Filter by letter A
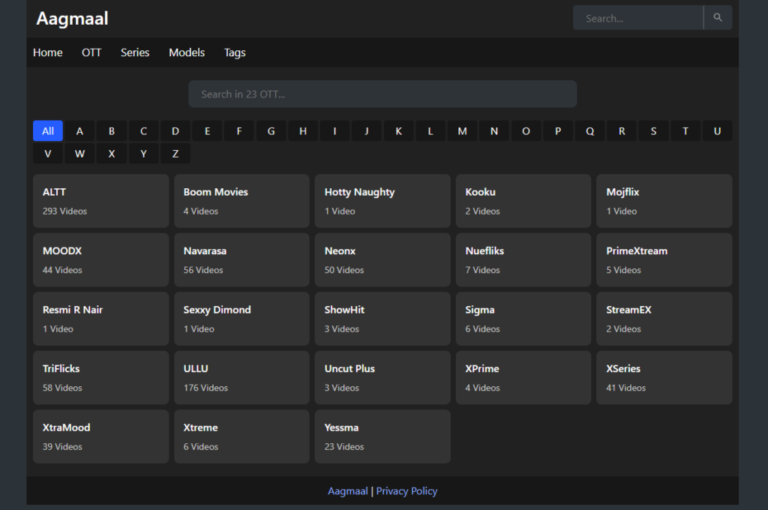The width and height of the screenshot is (768, 510). coord(79,130)
